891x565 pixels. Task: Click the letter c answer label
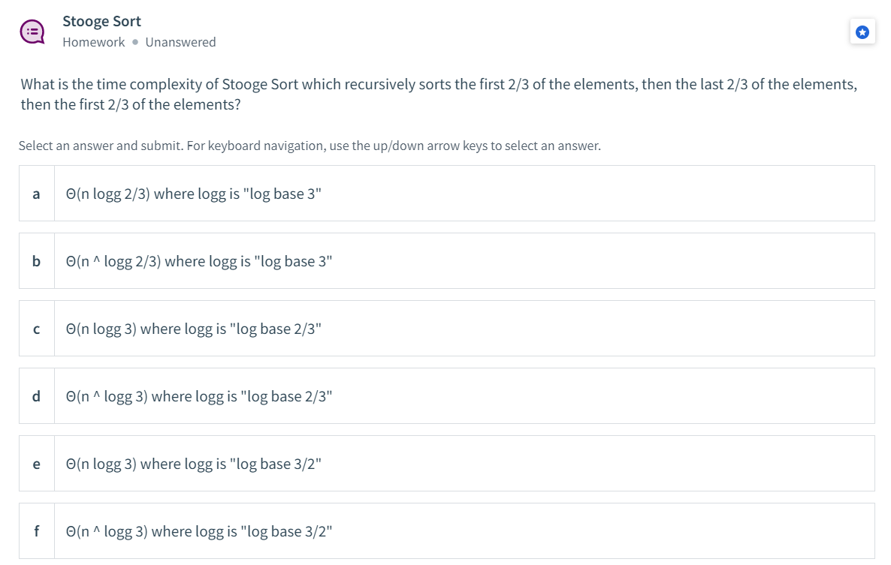point(36,329)
